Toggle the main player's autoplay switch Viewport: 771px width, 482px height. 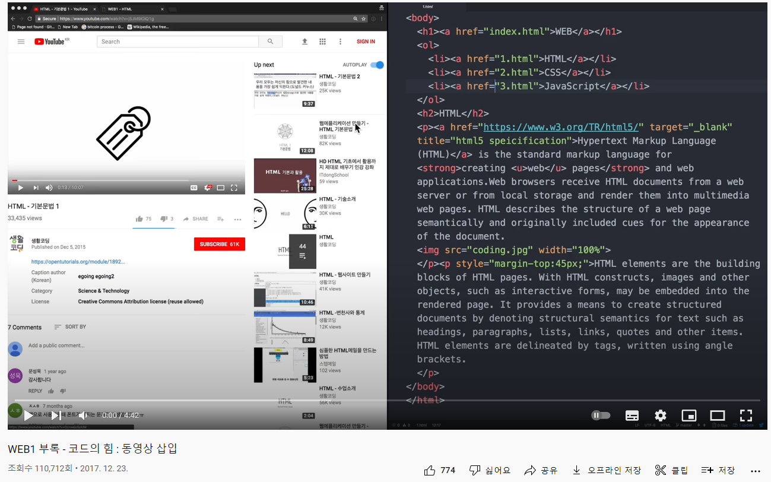(x=601, y=415)
